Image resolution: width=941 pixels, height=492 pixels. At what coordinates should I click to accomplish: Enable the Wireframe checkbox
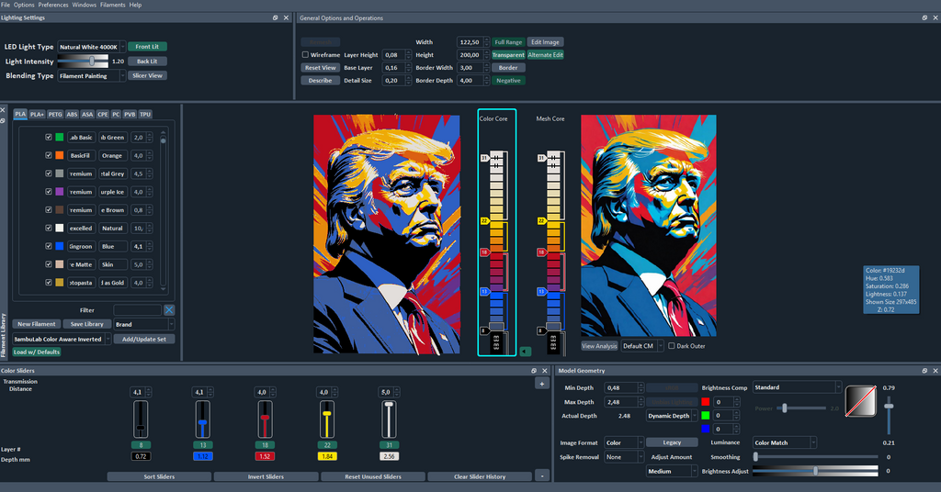point(305,54)
